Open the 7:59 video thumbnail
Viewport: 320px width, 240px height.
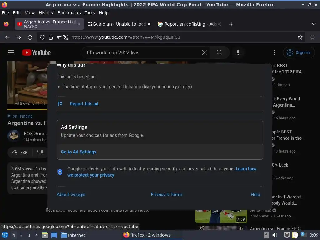click(x=221, y=216)
